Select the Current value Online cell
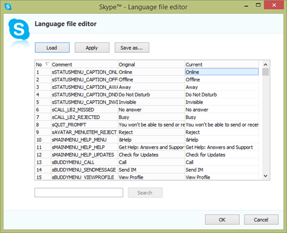The height and width of the screenshot is (233, 287). [x=222, y=72]
